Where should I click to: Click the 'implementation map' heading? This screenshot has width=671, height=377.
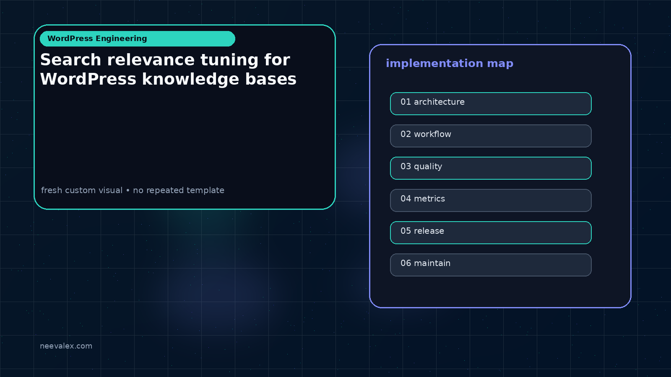point(450,63)
